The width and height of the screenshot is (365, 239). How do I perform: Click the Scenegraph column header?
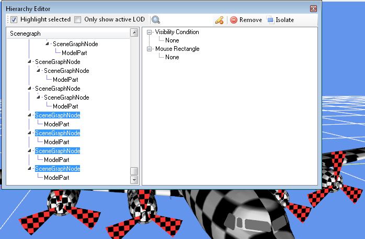point(68,34)
